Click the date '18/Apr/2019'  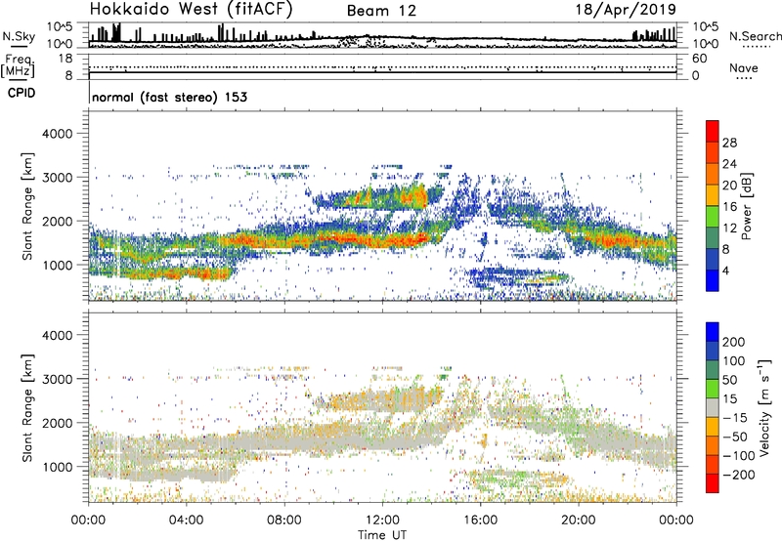pyautogui.click(x=627, y=10)
